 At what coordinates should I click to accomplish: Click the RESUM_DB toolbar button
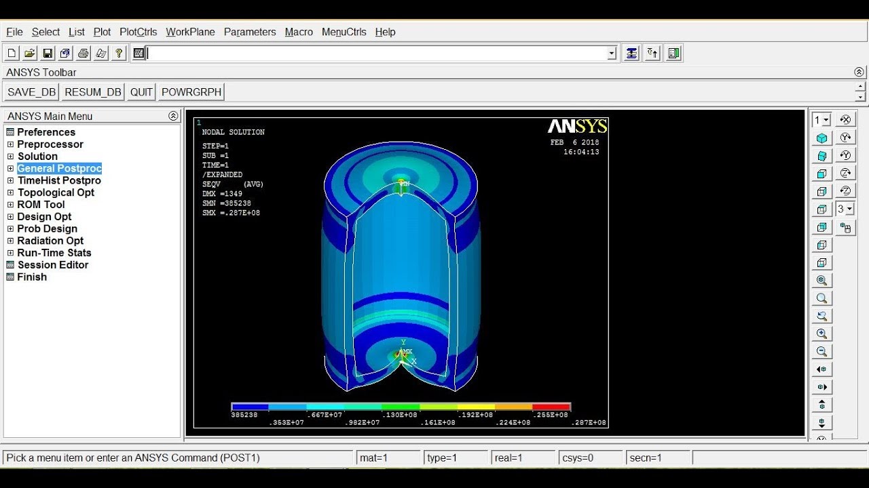click(x=93, y=92)
